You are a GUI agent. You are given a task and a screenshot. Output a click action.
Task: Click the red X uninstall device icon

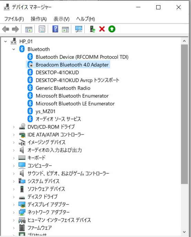click(102, 29)
